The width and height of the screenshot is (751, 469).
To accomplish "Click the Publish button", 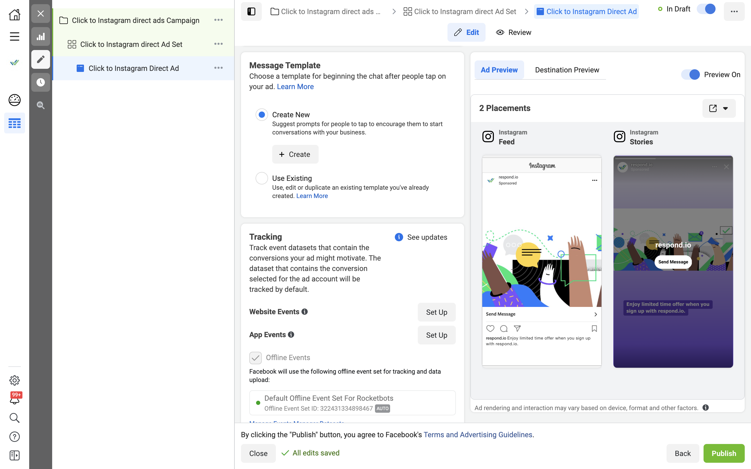I will pyautogui.click(x=723, y=453).
